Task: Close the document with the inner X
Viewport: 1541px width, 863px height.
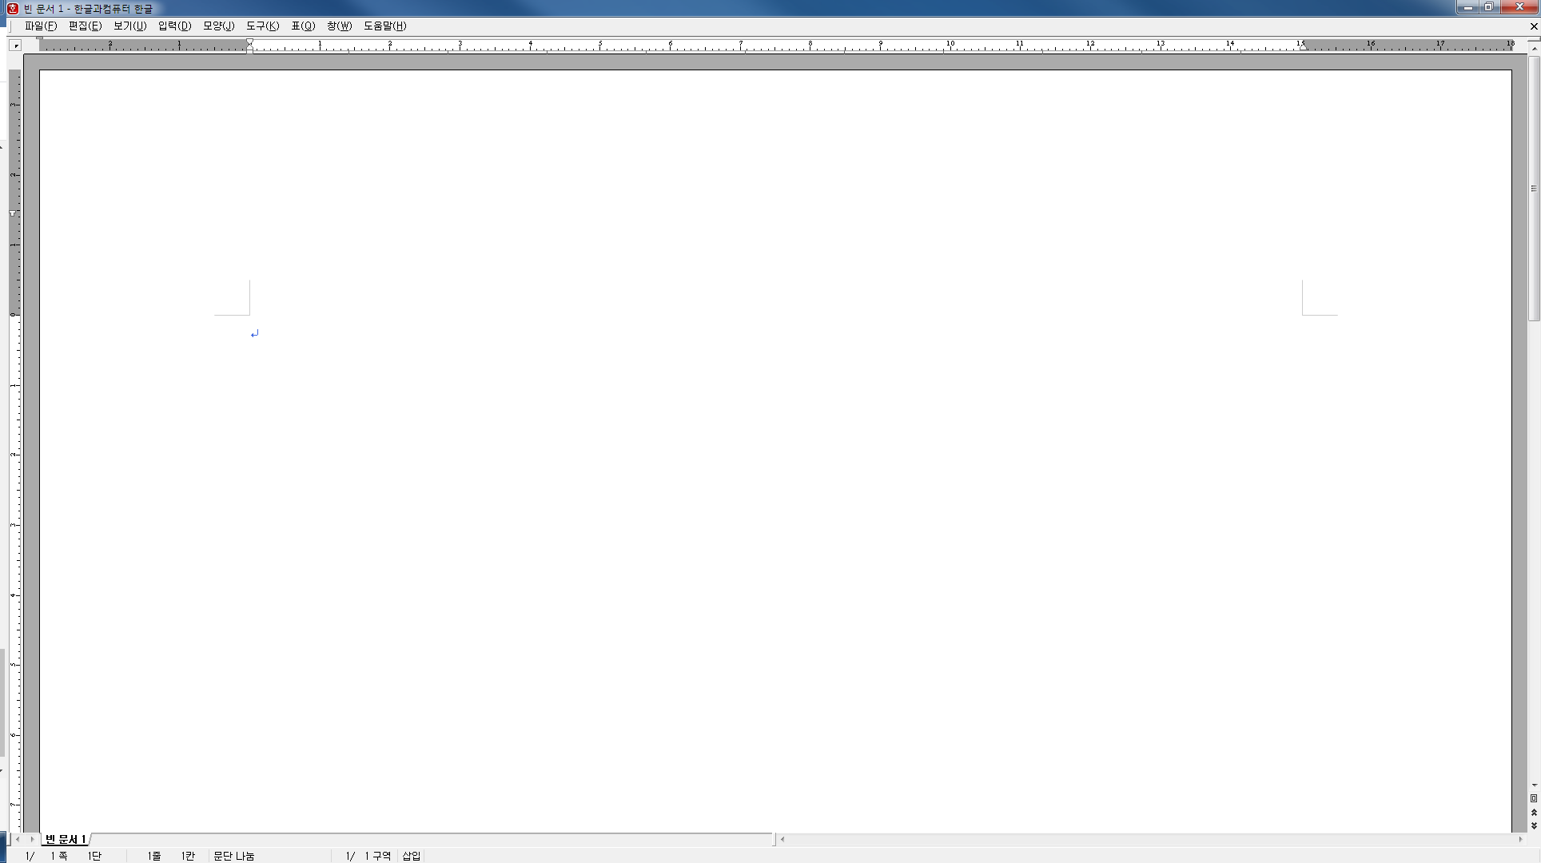Action: (x=1534, y=26)
